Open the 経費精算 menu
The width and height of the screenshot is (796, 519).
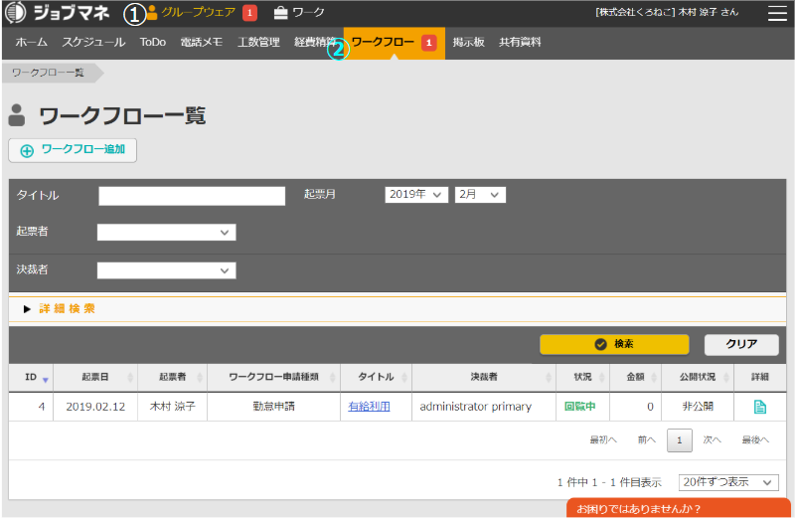click(315, 43)
